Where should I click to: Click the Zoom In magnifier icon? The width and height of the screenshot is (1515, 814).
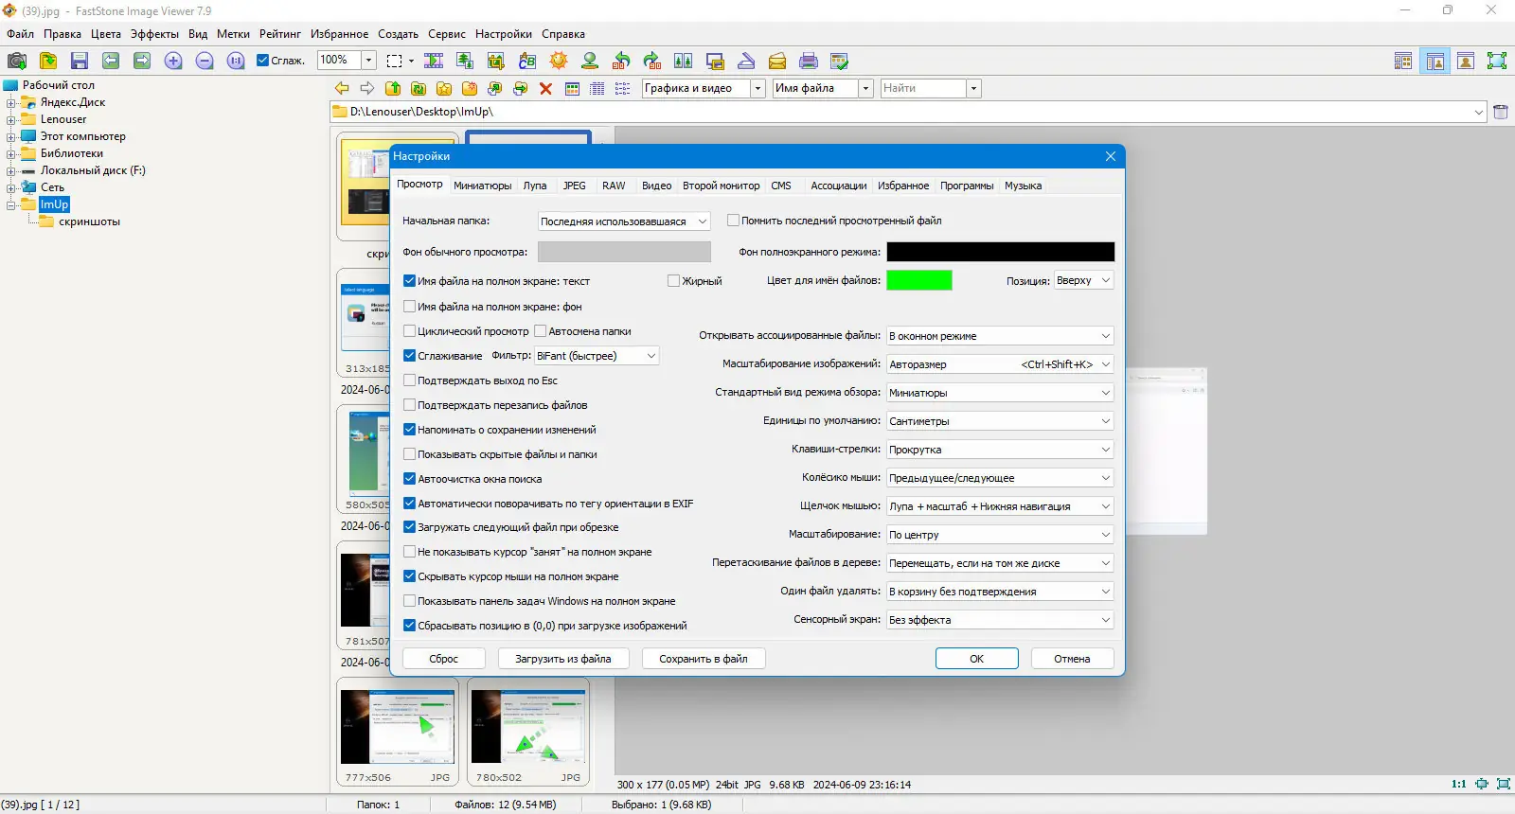pos(173,61)
